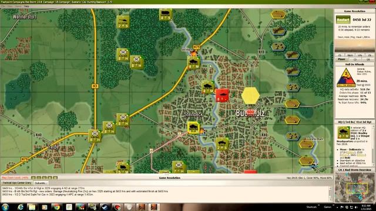Select the left infantry unit in the western woods pair
376x211 pixels.
coord(123,55)
